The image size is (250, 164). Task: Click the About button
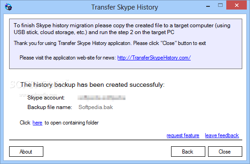point(26,151)
